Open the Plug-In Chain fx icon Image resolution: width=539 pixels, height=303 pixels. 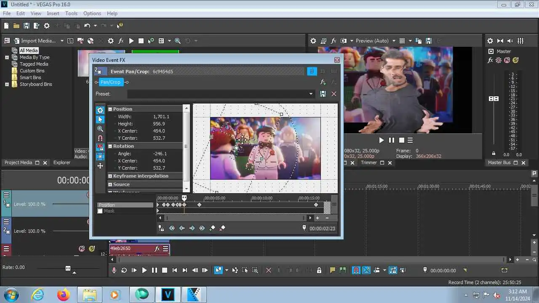pos(323,82)
